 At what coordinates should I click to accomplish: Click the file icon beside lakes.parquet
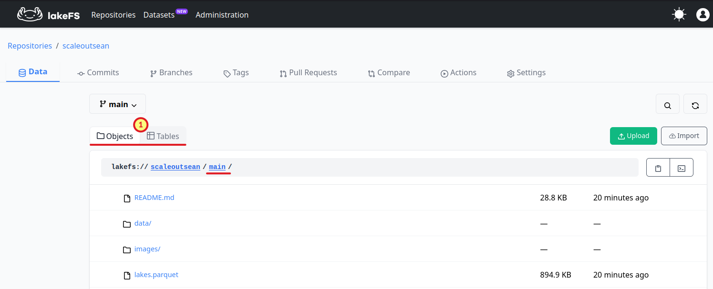click(x=127, y=275)
